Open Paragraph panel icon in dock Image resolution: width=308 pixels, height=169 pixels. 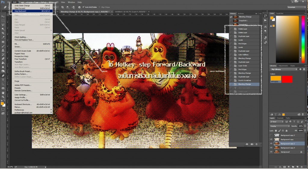pos(265,31)
